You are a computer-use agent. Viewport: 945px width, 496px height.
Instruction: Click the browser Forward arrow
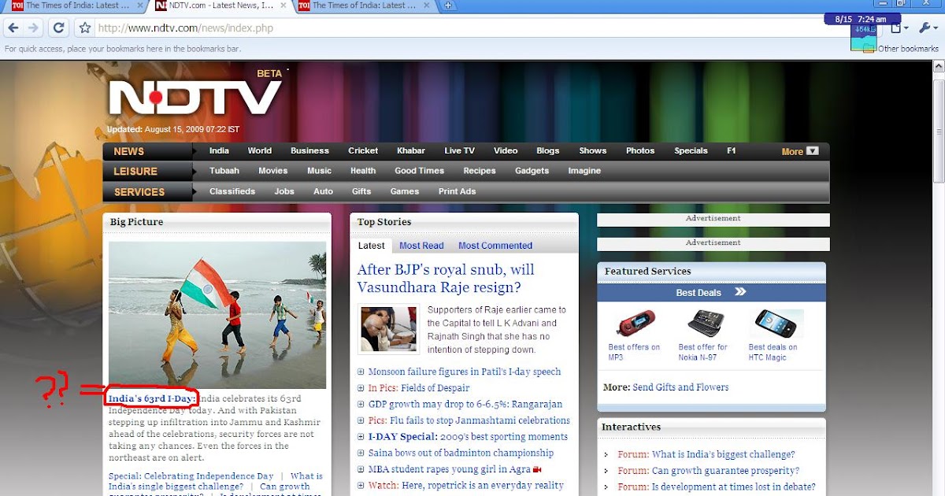point(33,28)
